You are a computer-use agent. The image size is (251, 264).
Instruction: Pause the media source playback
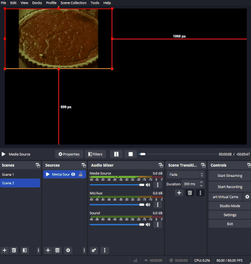pyautogui.click(x=116, y=154)
